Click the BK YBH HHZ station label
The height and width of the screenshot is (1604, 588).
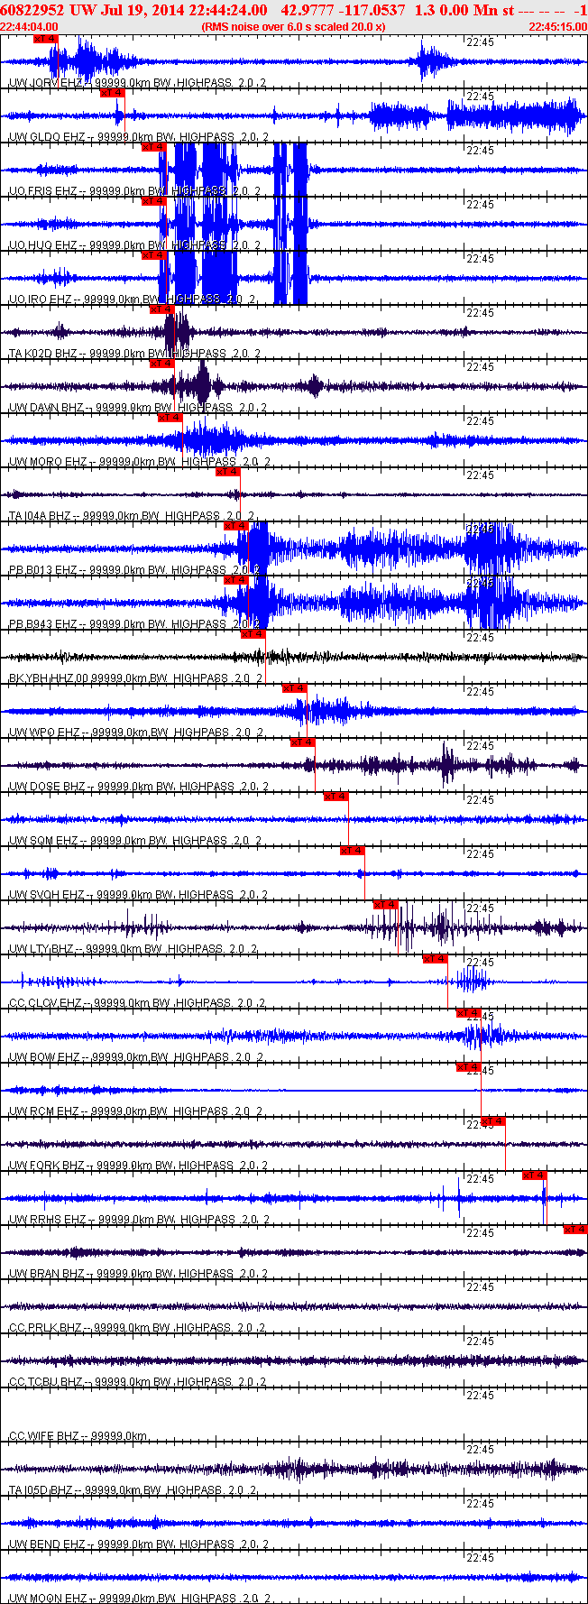click(136, 678)
